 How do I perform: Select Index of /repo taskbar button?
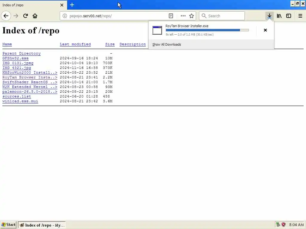(x=42, y=225)
